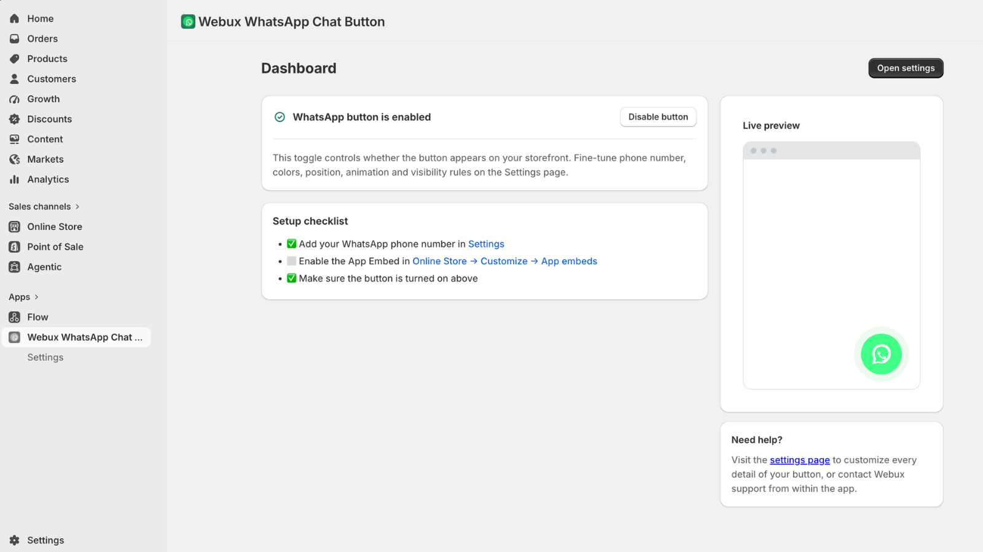Click the Content image icon
Viewport: 983px width, 552px height.
15,139
